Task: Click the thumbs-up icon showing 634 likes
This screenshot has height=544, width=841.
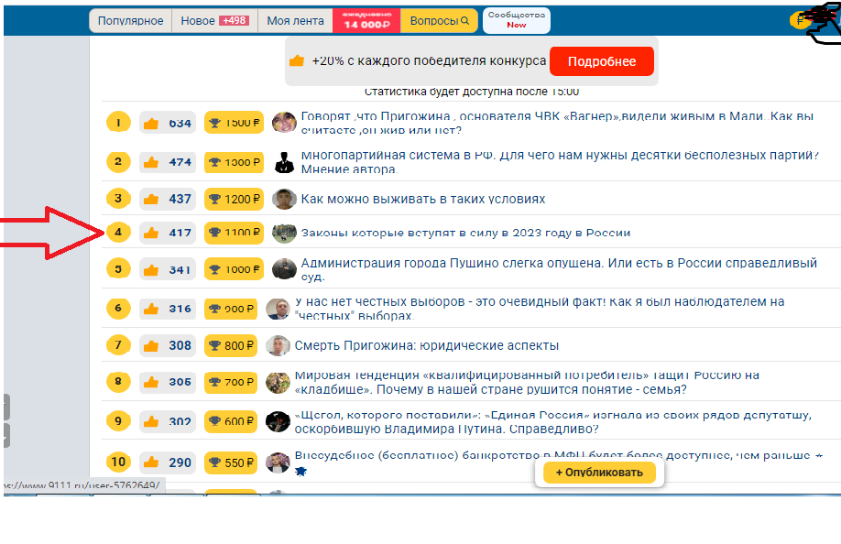Action: pos(151,123)
